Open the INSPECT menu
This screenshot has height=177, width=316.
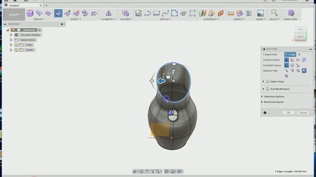click(x=239, y=19)
